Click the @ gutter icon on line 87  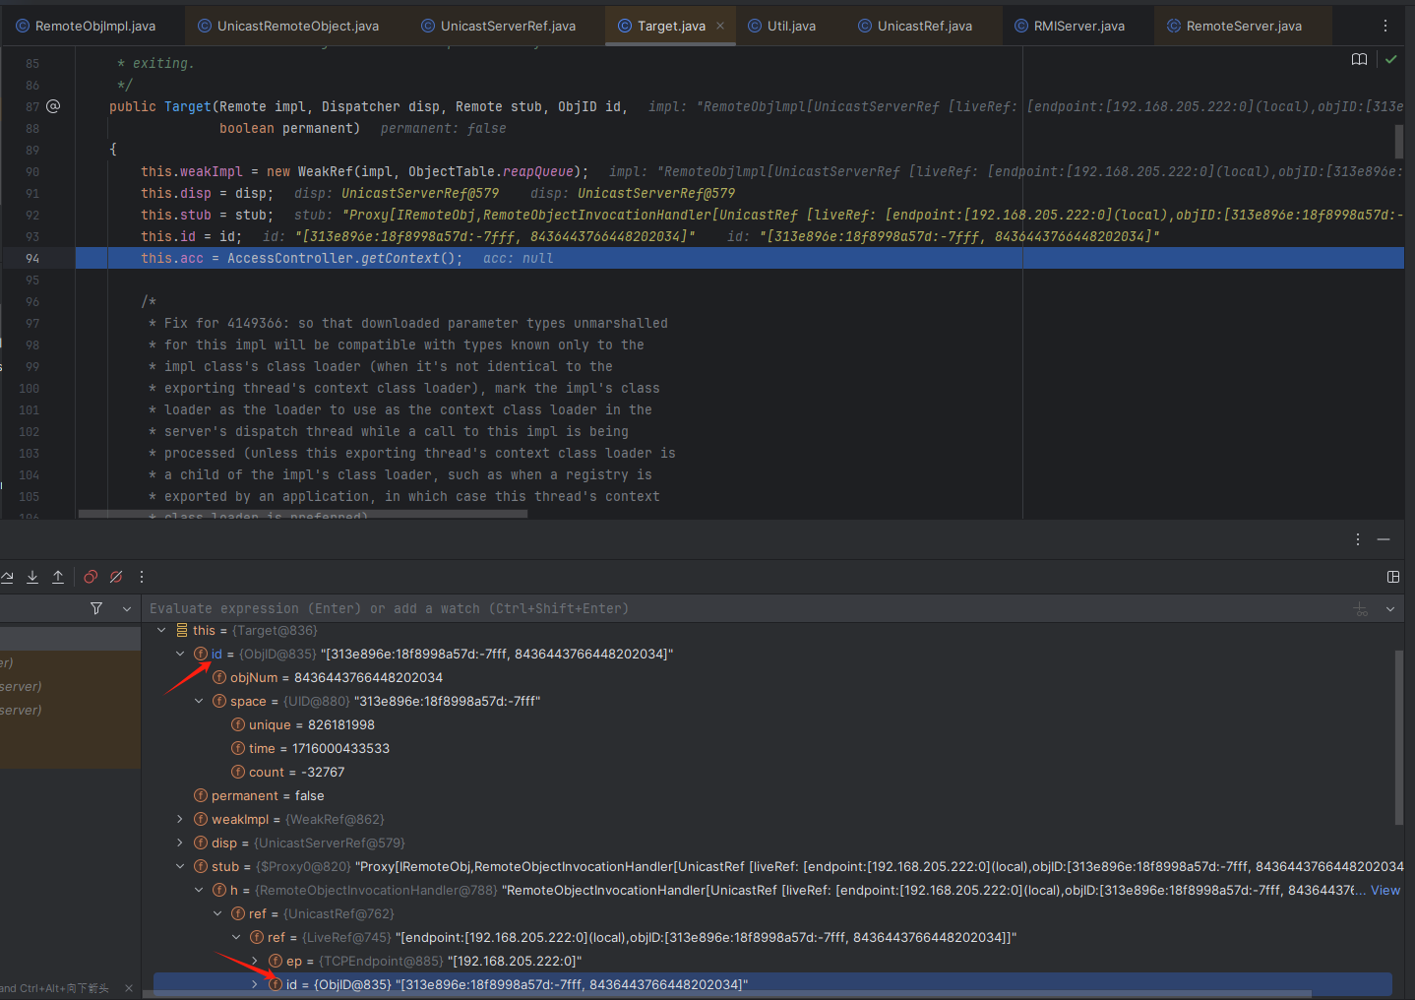(x=53, y=106)
